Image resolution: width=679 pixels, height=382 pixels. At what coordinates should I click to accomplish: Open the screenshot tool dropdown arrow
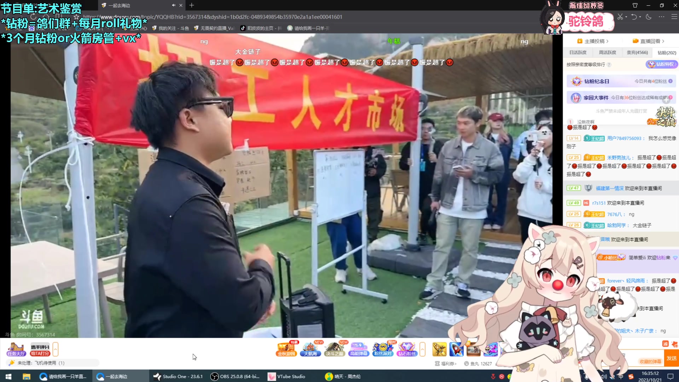point(626,17)
